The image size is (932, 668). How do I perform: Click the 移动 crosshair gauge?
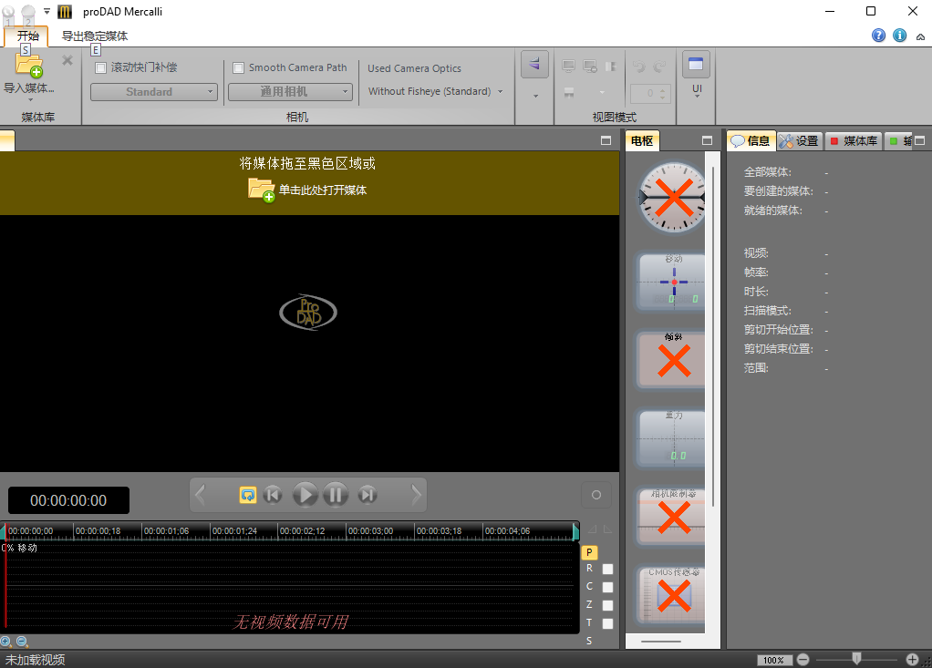point(672,282)
